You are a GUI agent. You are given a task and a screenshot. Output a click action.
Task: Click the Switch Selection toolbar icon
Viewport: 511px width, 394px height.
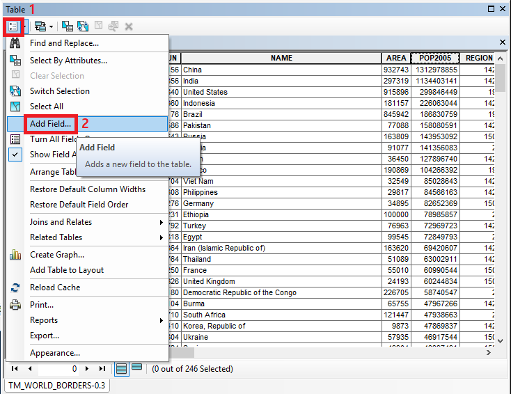[x=83, y=26]
